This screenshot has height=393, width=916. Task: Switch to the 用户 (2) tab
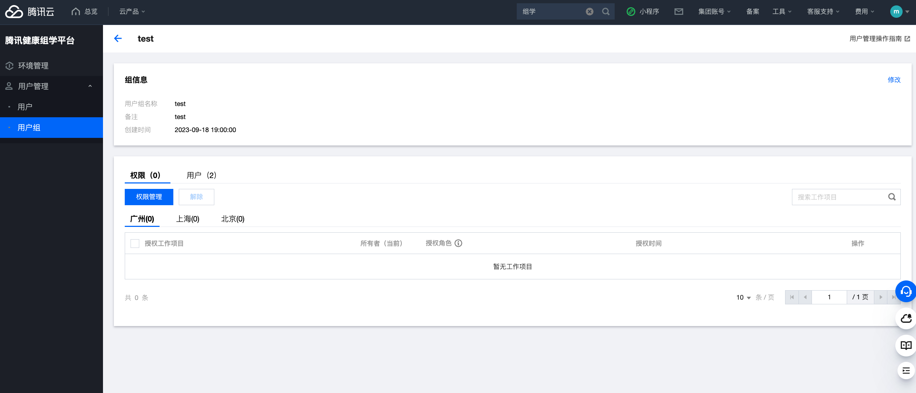201,176
